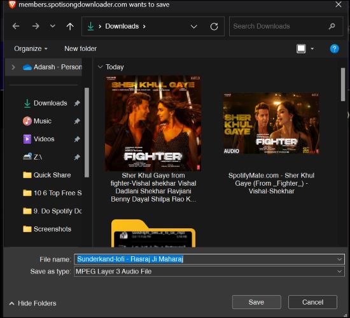Open view options dropdown arrow

[312, 48]
